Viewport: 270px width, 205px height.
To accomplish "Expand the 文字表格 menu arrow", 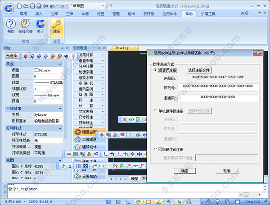I will coord(103,112).
